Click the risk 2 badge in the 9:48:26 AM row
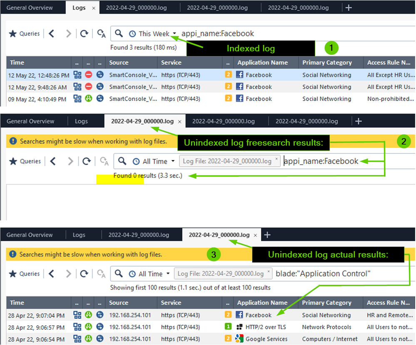The image size is (416, 345). pos(228,86)
